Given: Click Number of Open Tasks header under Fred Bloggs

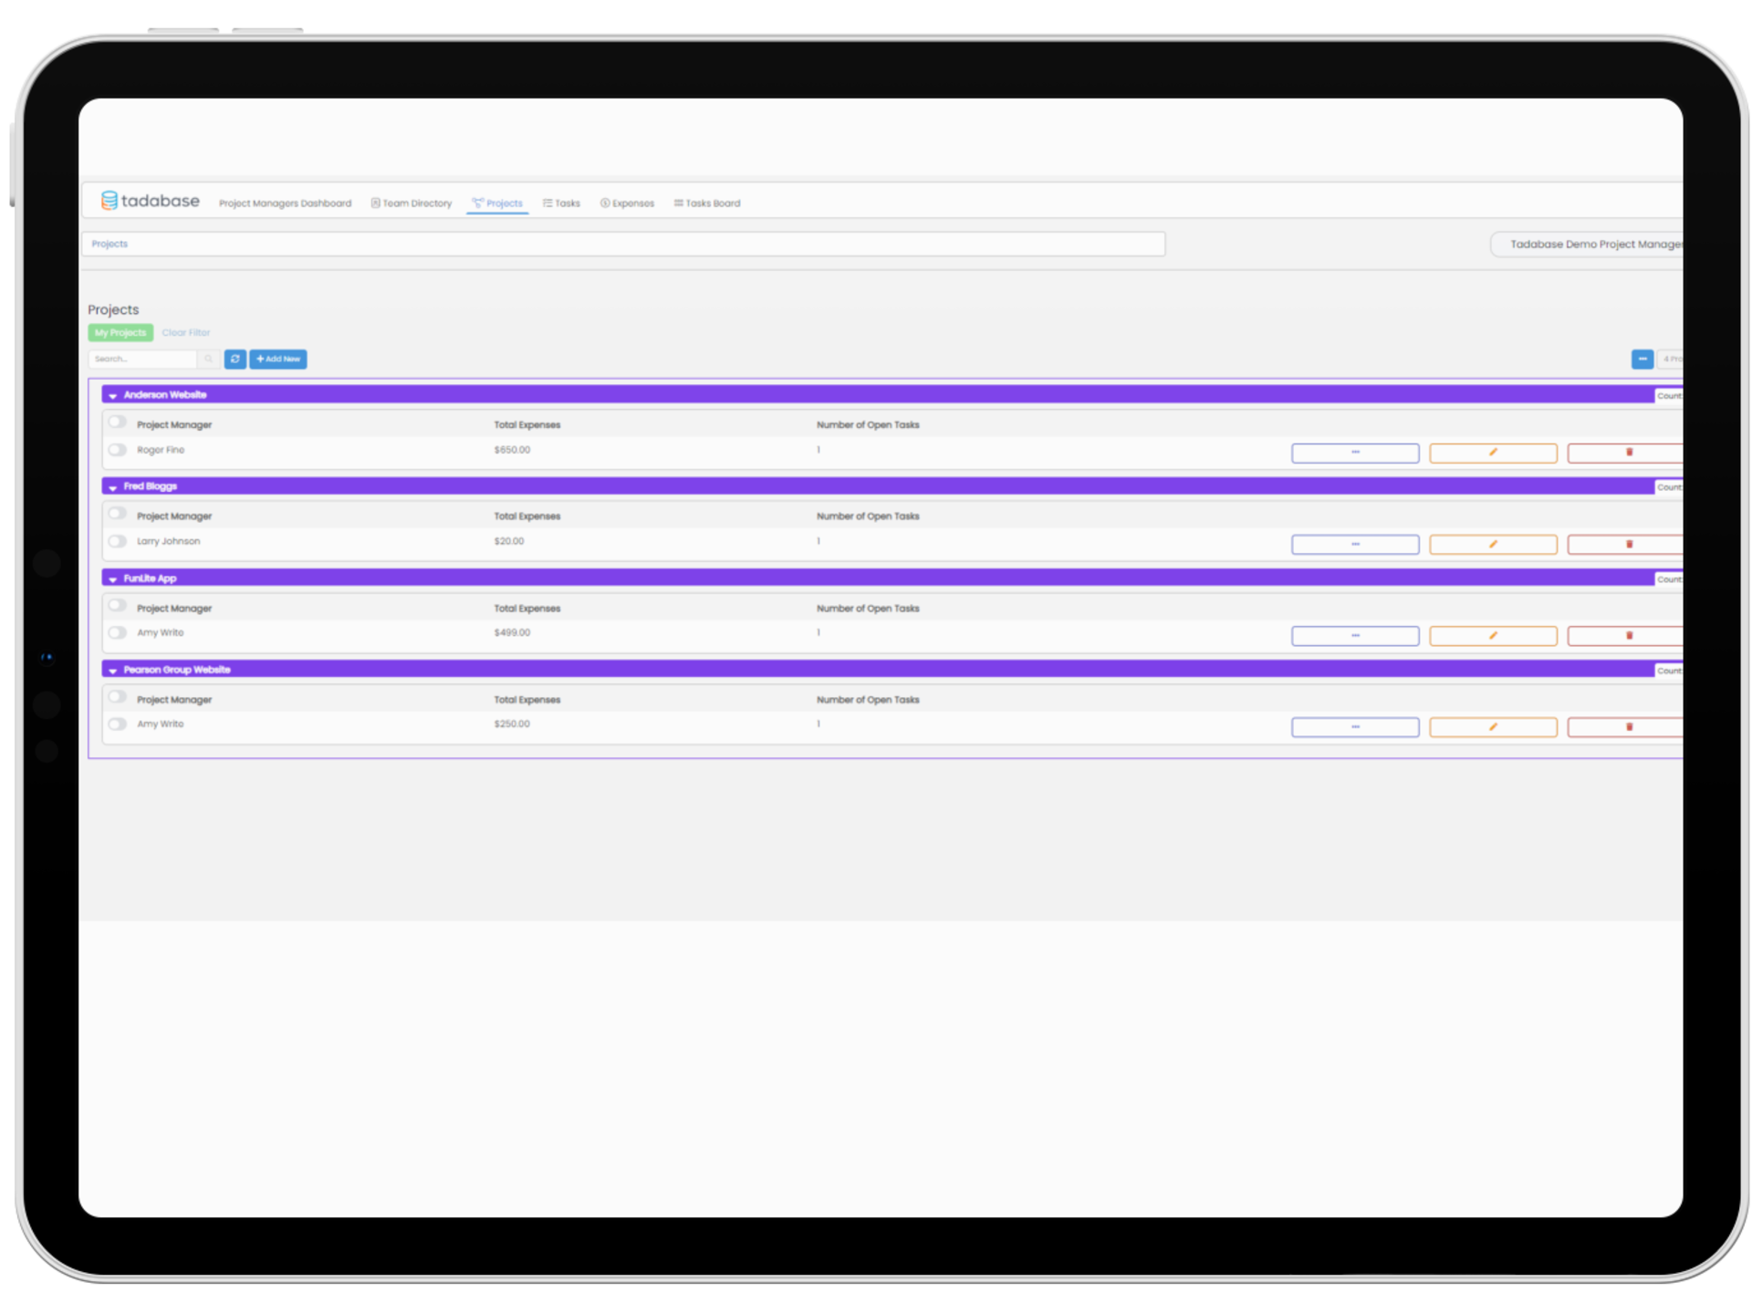Looking at the screenshot, I should pos(868,516).
